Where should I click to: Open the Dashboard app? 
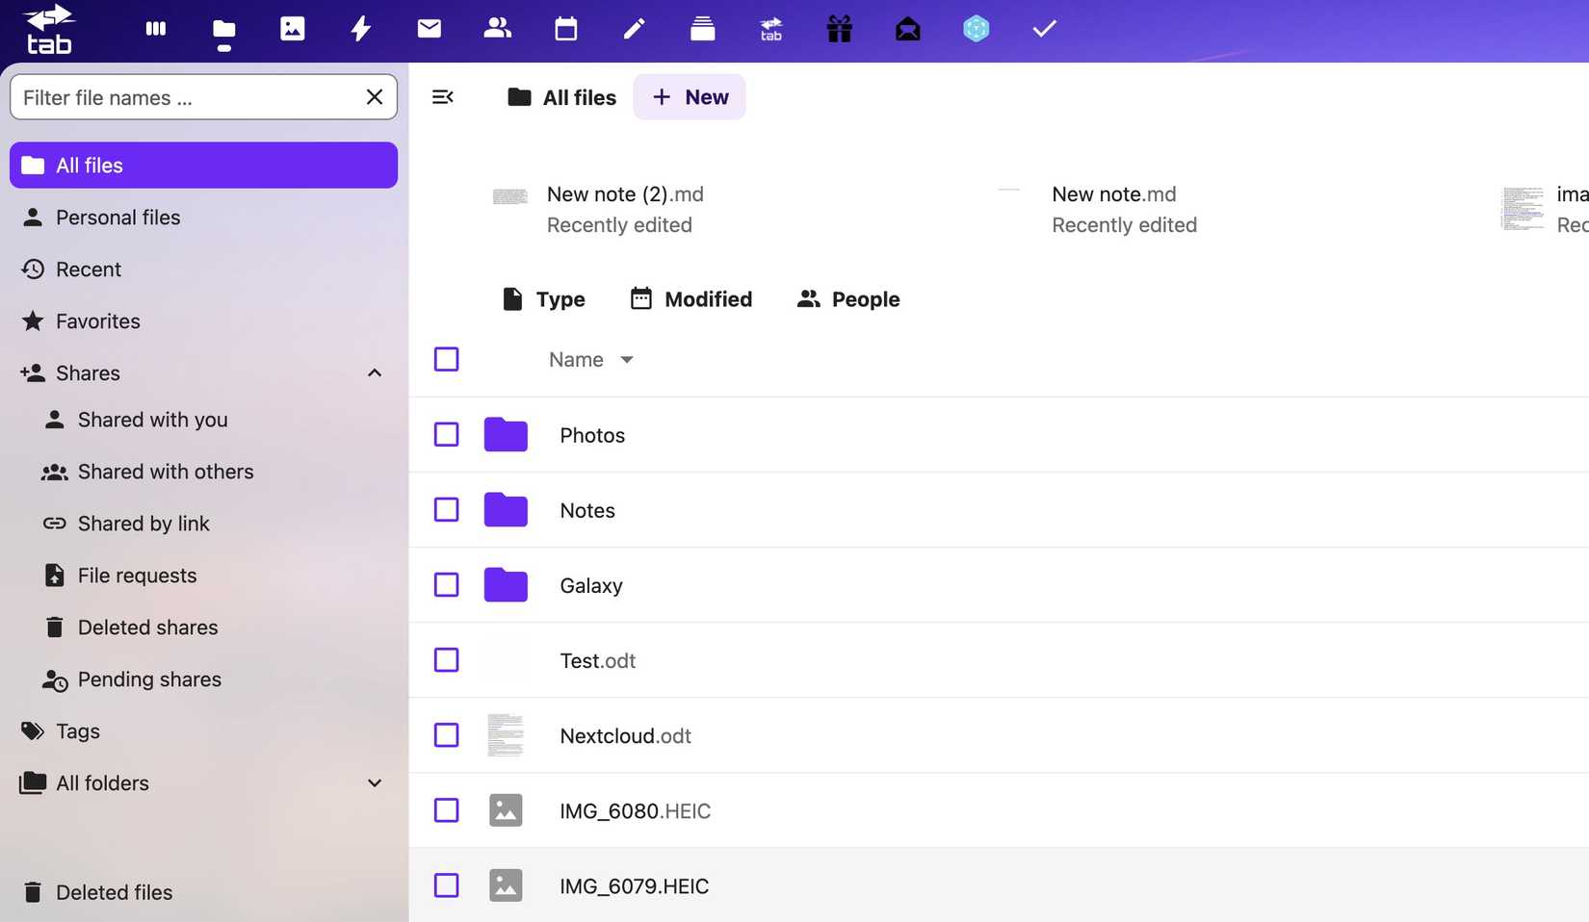pyautogui.click(x=155, y=29)
